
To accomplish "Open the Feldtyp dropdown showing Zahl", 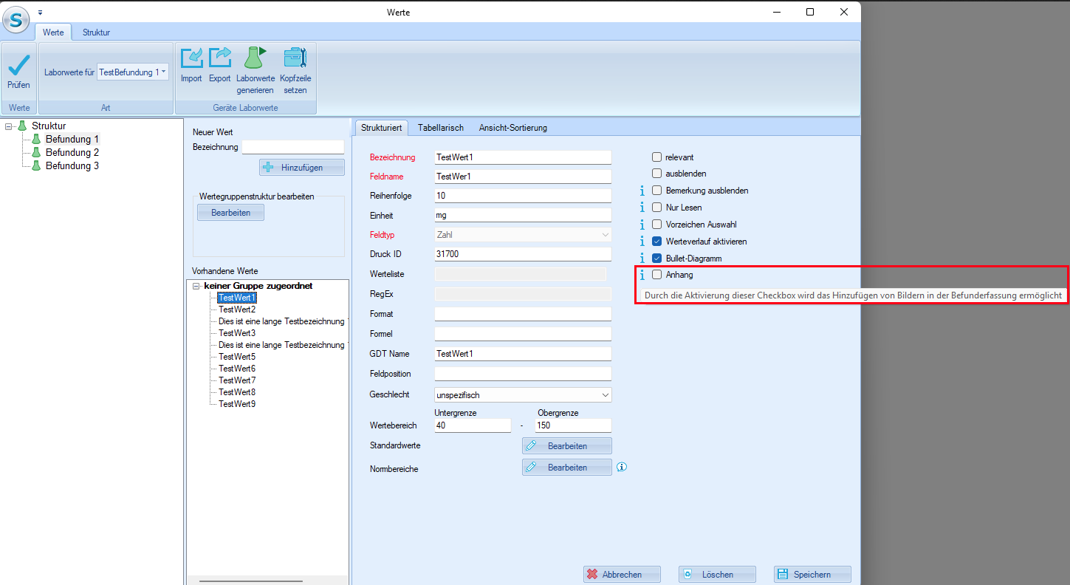I will click(x=523, y=235).
